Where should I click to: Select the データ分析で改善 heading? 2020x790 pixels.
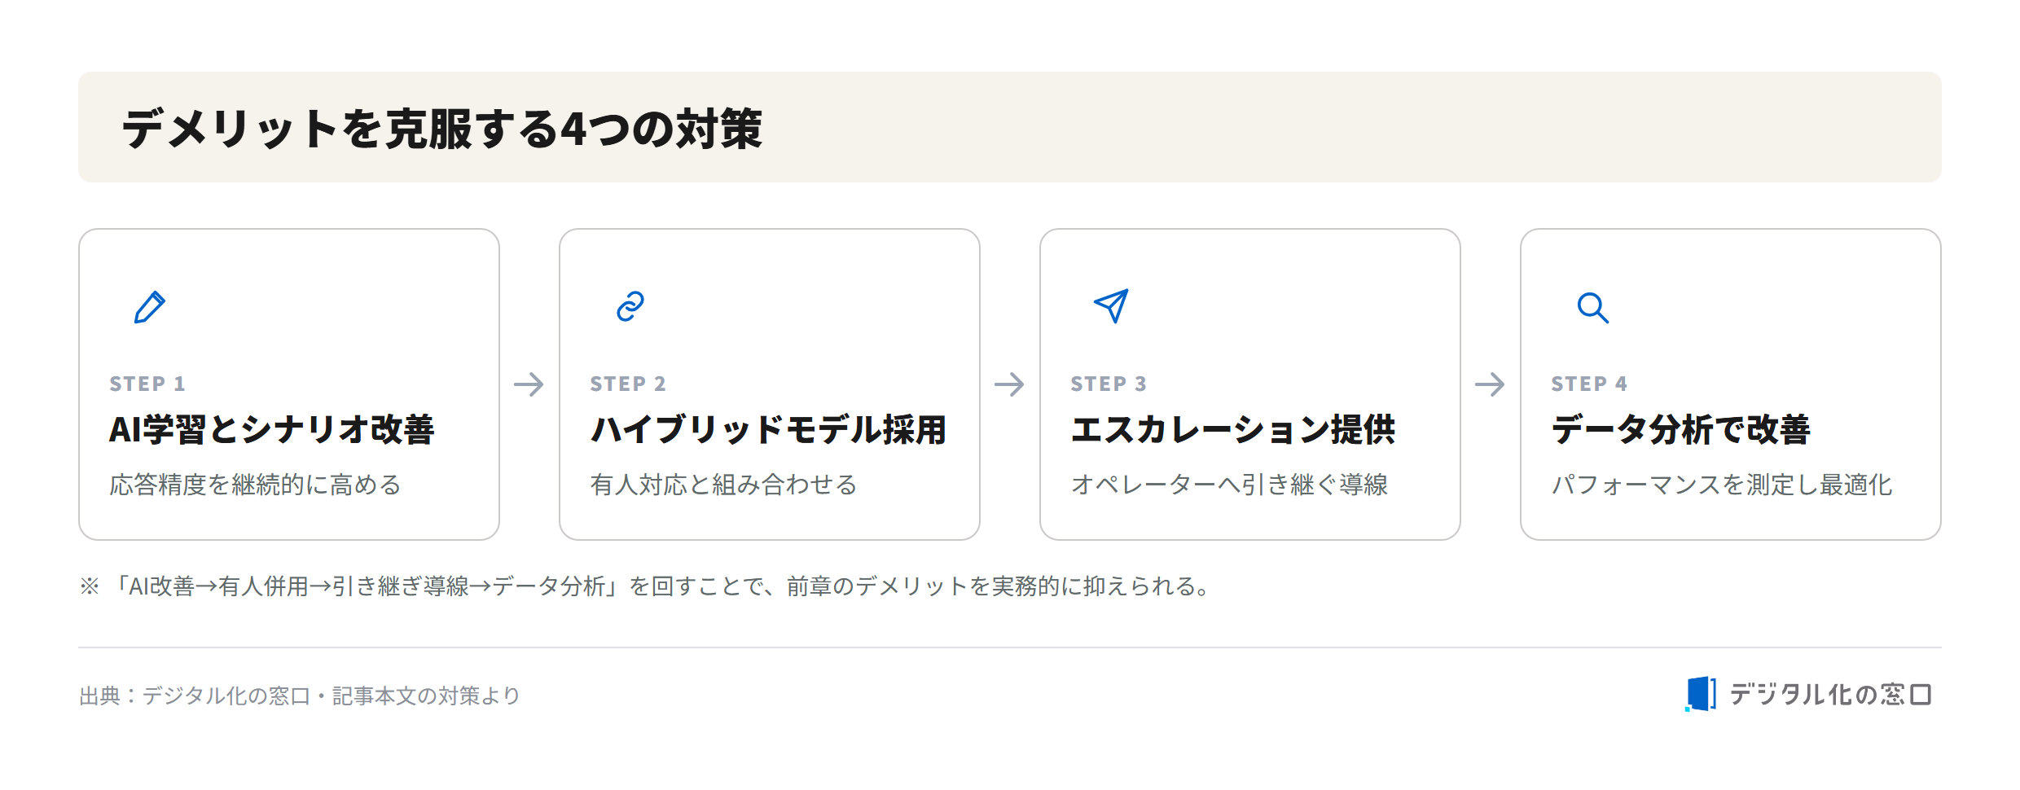[x=1681, y=429]
